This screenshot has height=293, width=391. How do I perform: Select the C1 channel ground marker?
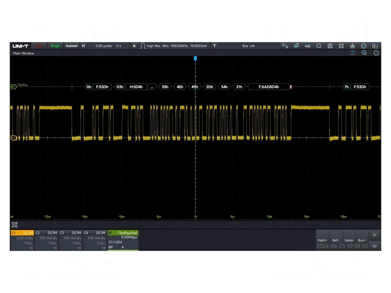coord(14,138)
